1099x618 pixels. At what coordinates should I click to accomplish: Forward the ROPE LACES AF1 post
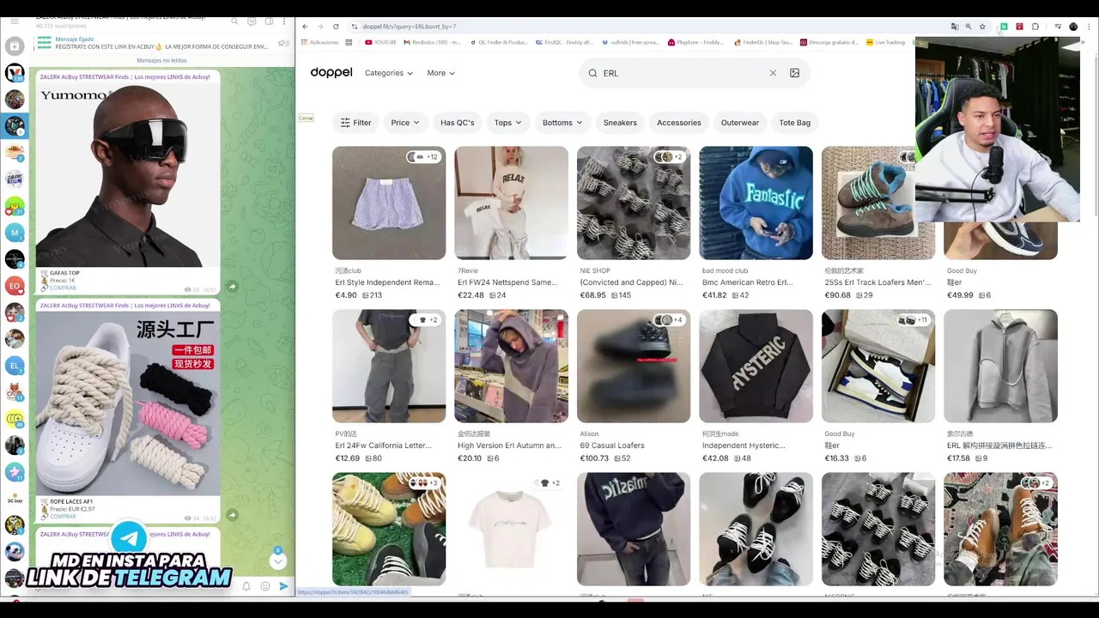click(232, 514)
